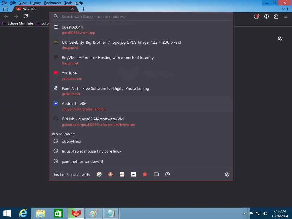Open the Bookmarks menu
This screenshot has height=219, width=292.
point(52,3)
